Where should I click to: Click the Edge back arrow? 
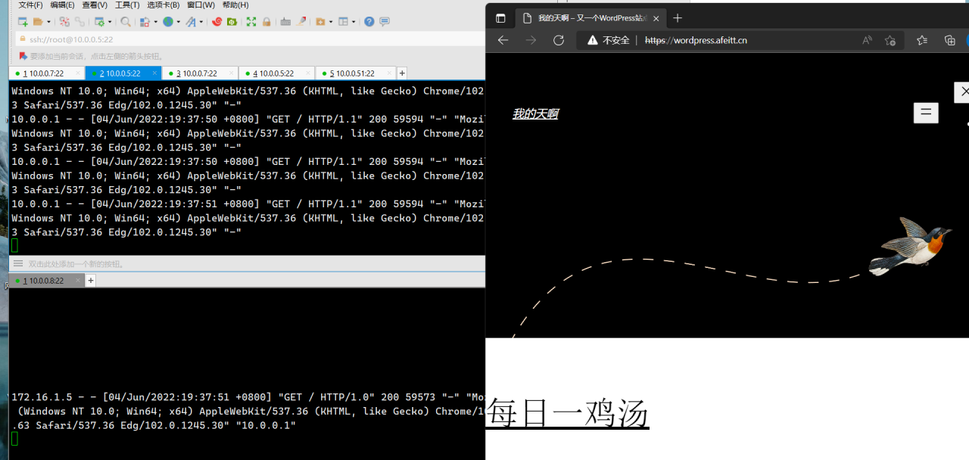click(503, 40)
